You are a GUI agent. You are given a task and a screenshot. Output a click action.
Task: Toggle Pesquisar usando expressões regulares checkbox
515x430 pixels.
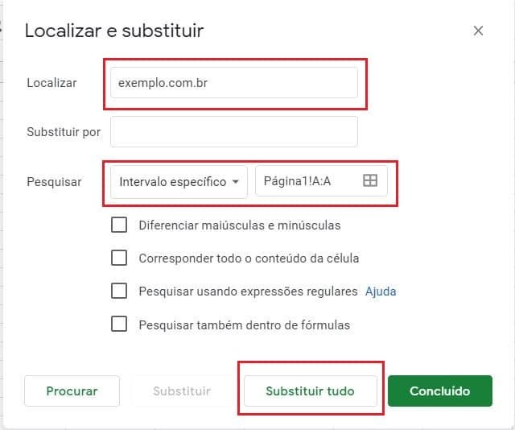click(119, 291)
